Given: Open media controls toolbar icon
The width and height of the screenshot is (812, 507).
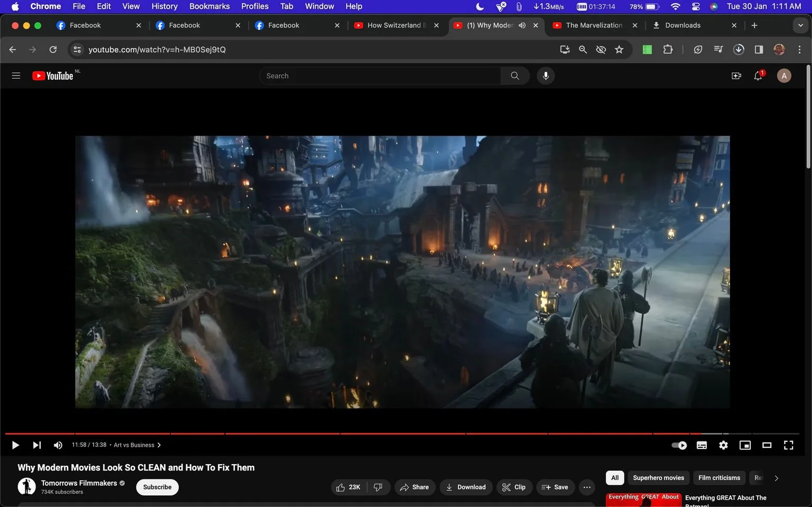Looking at the screenshot, I should 718,50.
